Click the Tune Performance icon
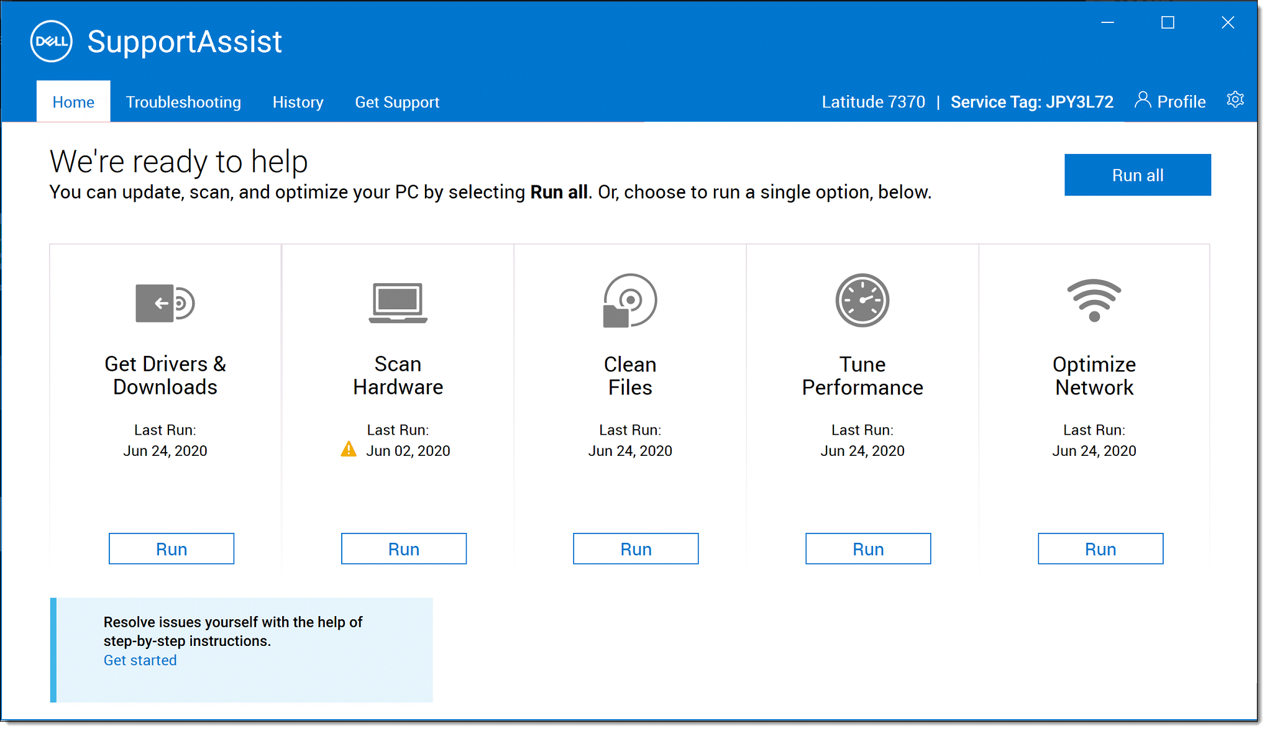 [x=862, y=300]
